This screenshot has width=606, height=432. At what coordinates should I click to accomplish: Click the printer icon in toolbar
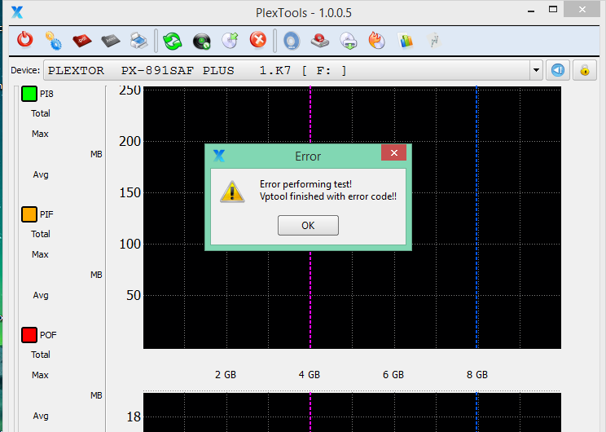[x=138, y=41]
